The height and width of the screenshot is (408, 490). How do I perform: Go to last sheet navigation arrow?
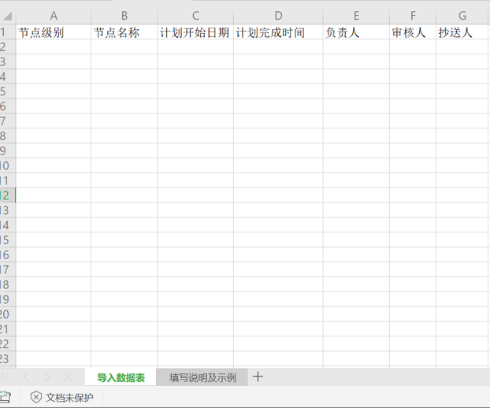67,377
